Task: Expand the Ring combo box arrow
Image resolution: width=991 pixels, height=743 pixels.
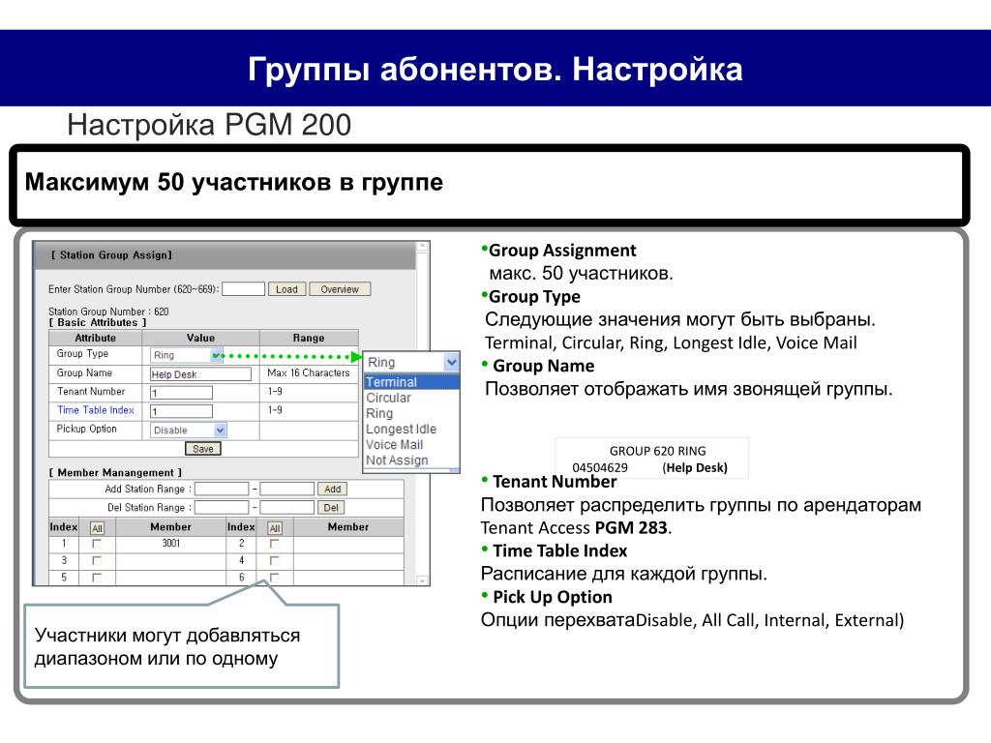Action: click(x=451, y=362)
